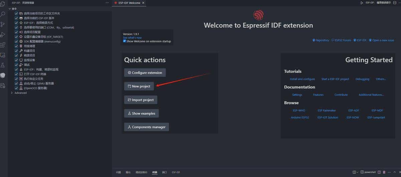The height and width of the screenshot is (177, 401).
Task: Uncheck the 打开 ESP-IDF 终端 checkbox
Action: click(16, 74)
